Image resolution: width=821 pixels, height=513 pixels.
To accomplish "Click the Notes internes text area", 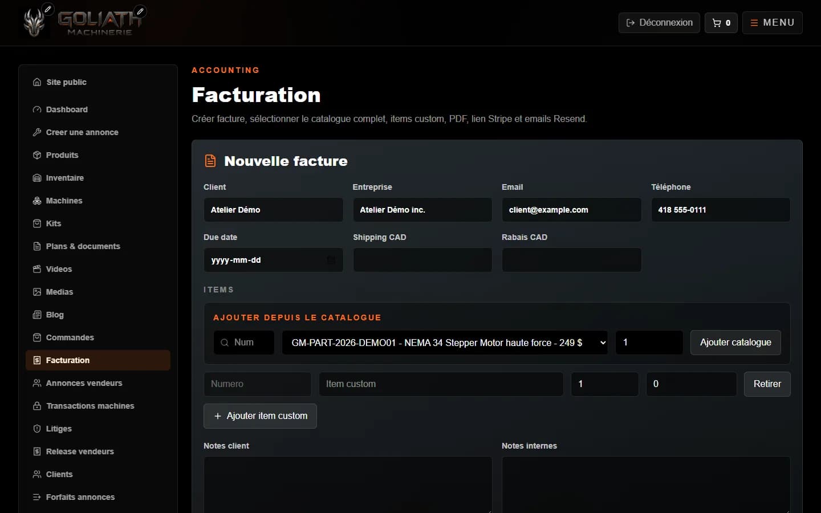I will click(x=646, y=484).
